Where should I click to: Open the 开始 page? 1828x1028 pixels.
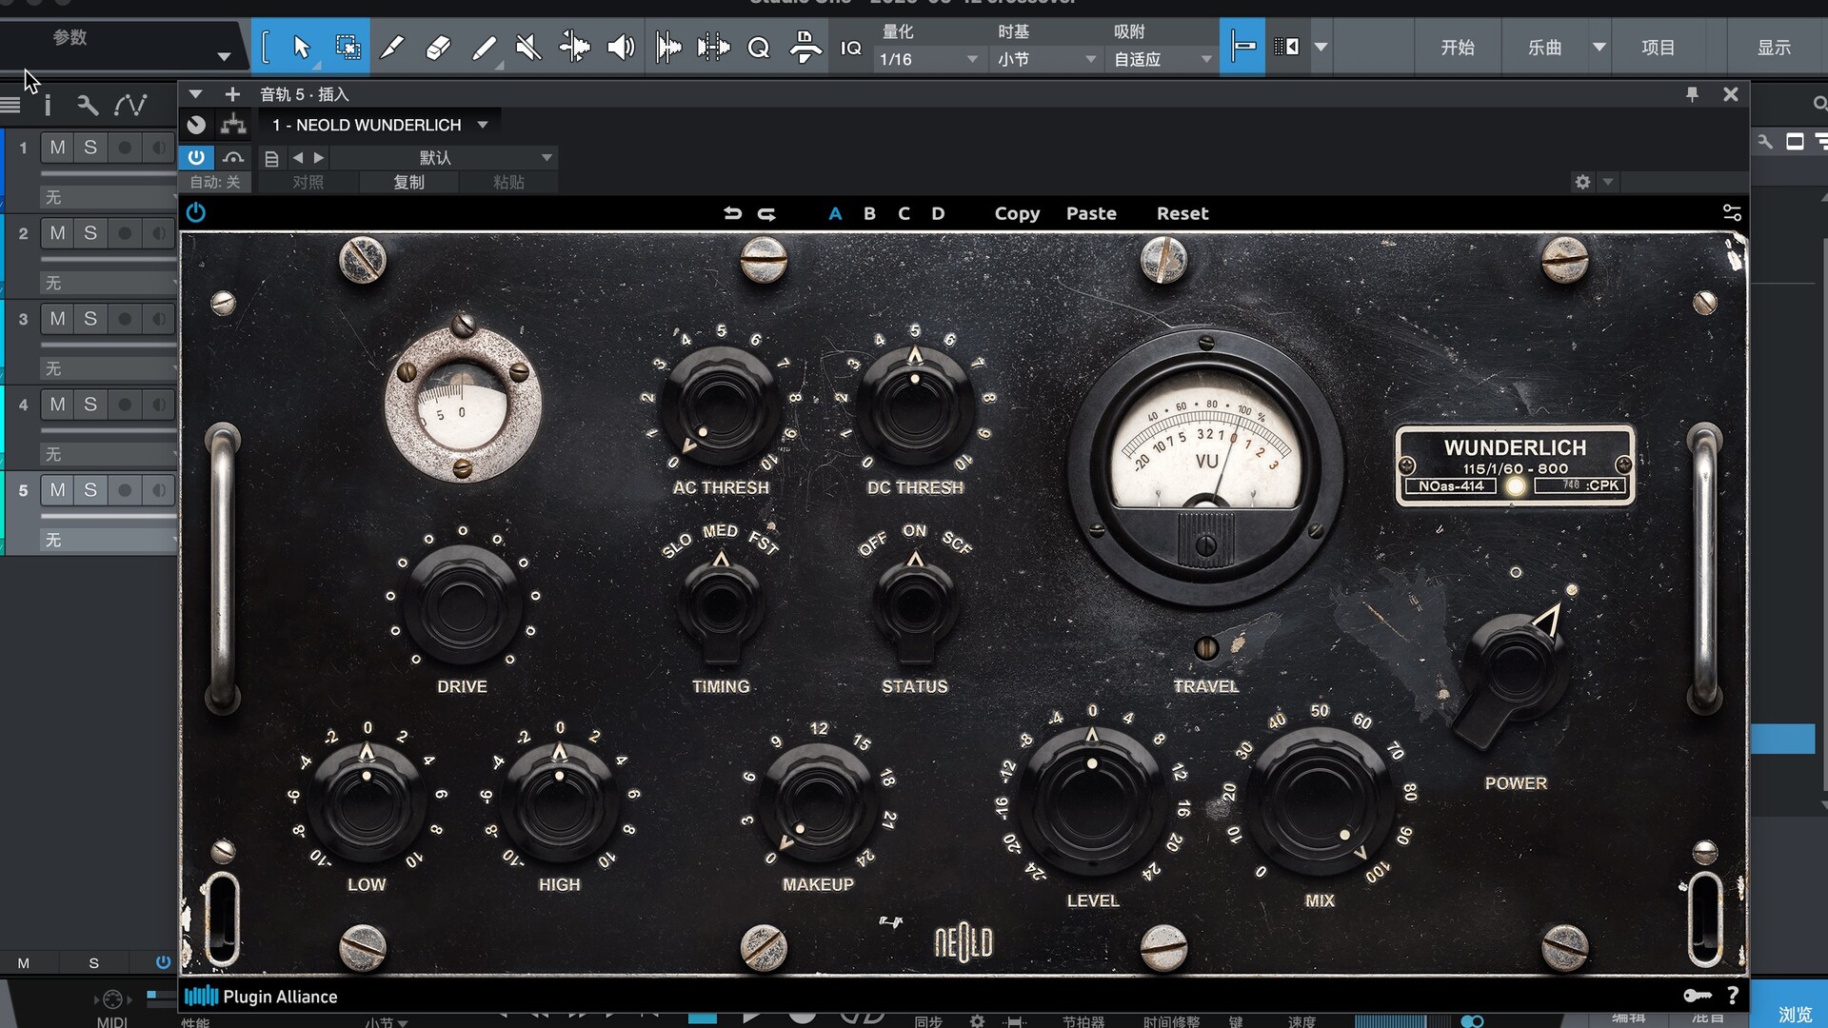click(1457, 47)
